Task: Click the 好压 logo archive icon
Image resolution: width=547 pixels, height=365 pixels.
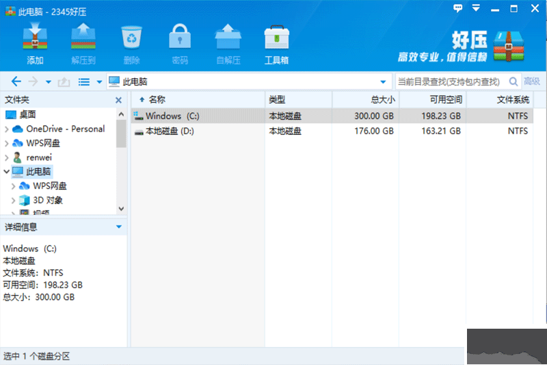Action: 509,46
